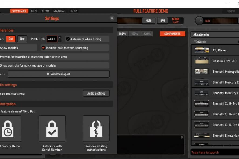Click the D:\WindowsReport path field
Viewport: 239px width, 159px height.
59,74
